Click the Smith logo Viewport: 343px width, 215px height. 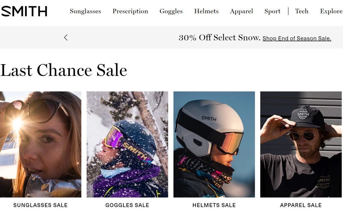coord(24,11)
